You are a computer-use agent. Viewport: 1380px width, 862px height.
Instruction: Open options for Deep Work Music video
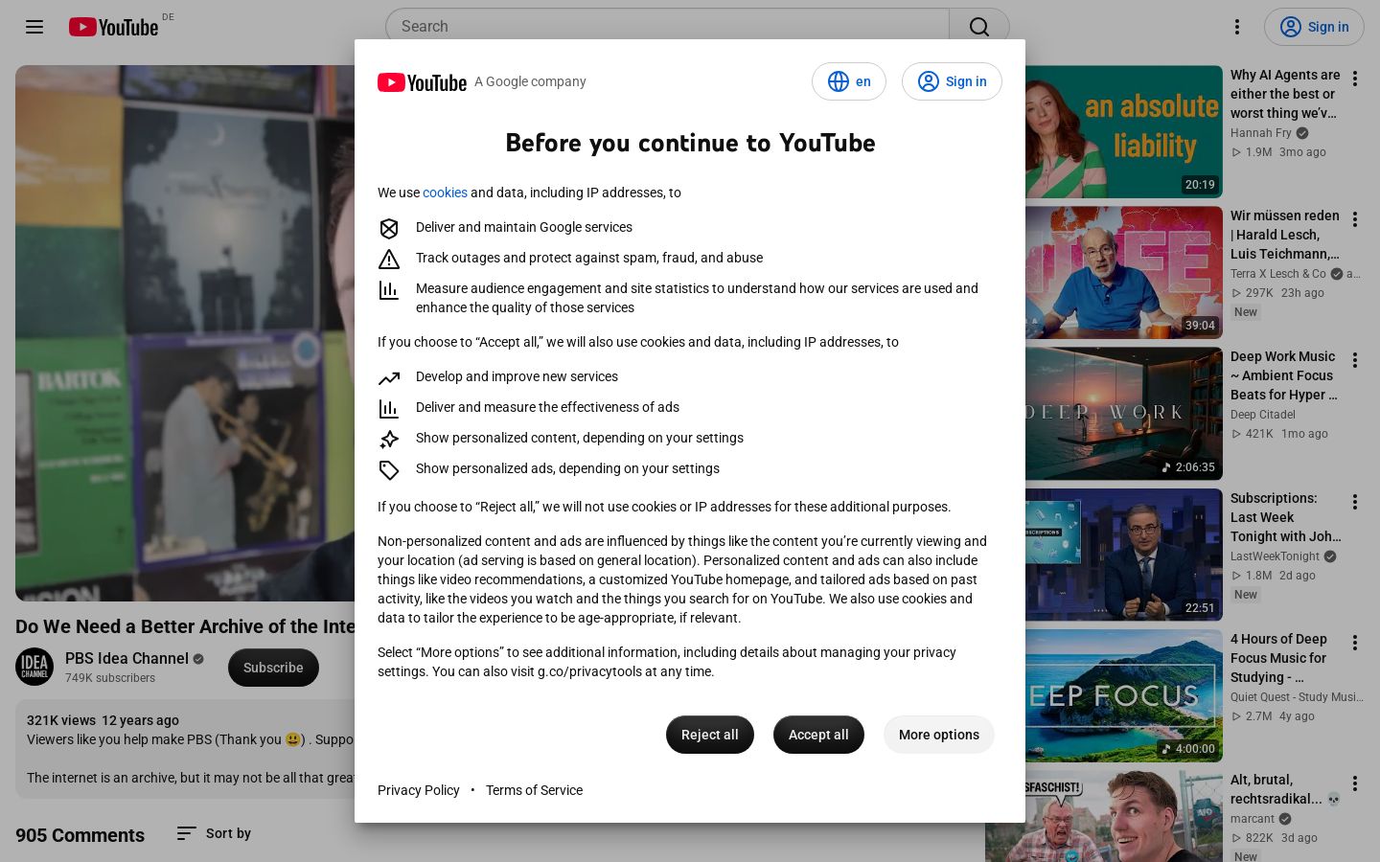pos(1355,360)
